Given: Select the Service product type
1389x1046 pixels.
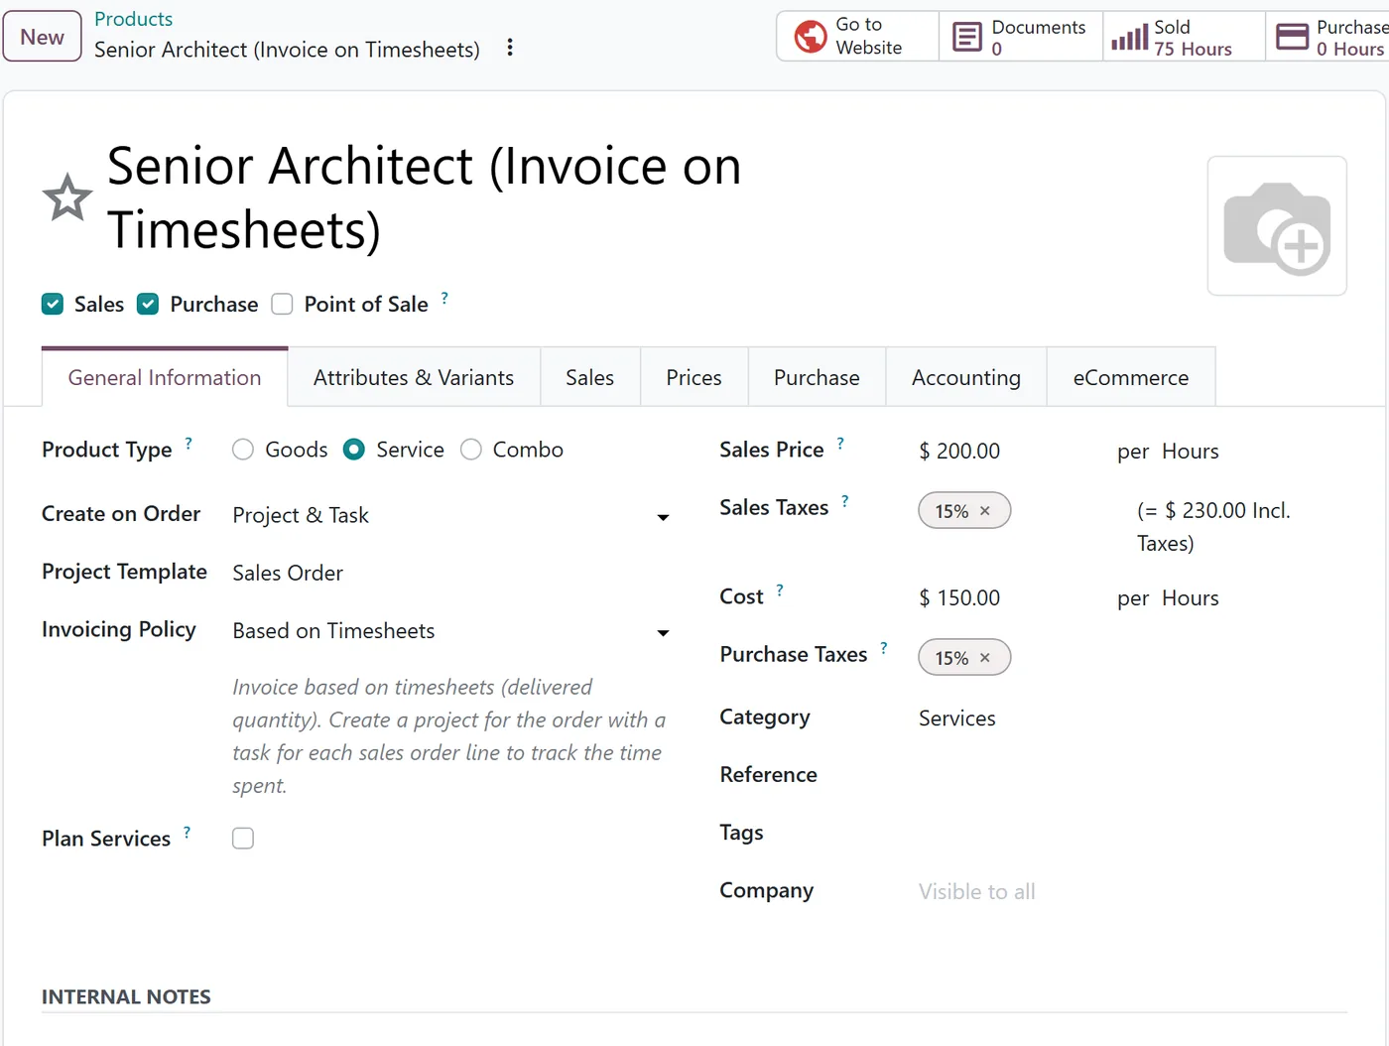Looking at the screenshot, I should 354,451.
